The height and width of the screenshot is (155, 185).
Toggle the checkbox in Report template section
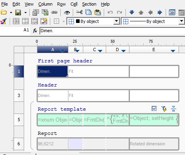point(154,108)
